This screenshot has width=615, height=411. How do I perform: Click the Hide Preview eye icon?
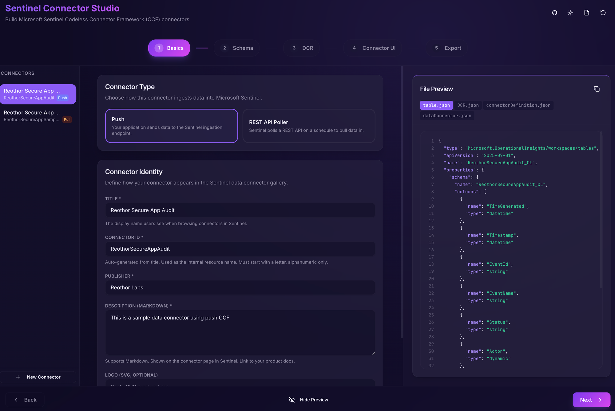(292, 400)
